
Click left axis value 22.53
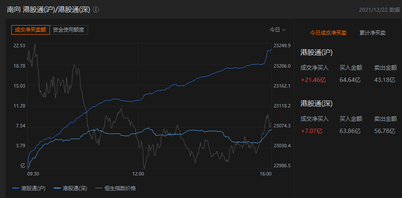(x=19, y=45)
